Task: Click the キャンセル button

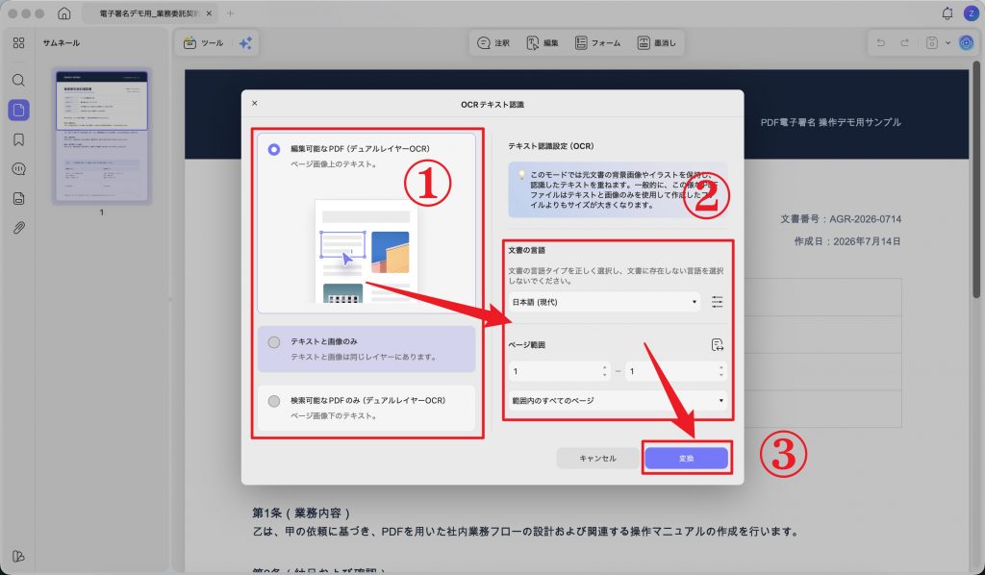Action: pyautogui.click(x=597, y=459)
